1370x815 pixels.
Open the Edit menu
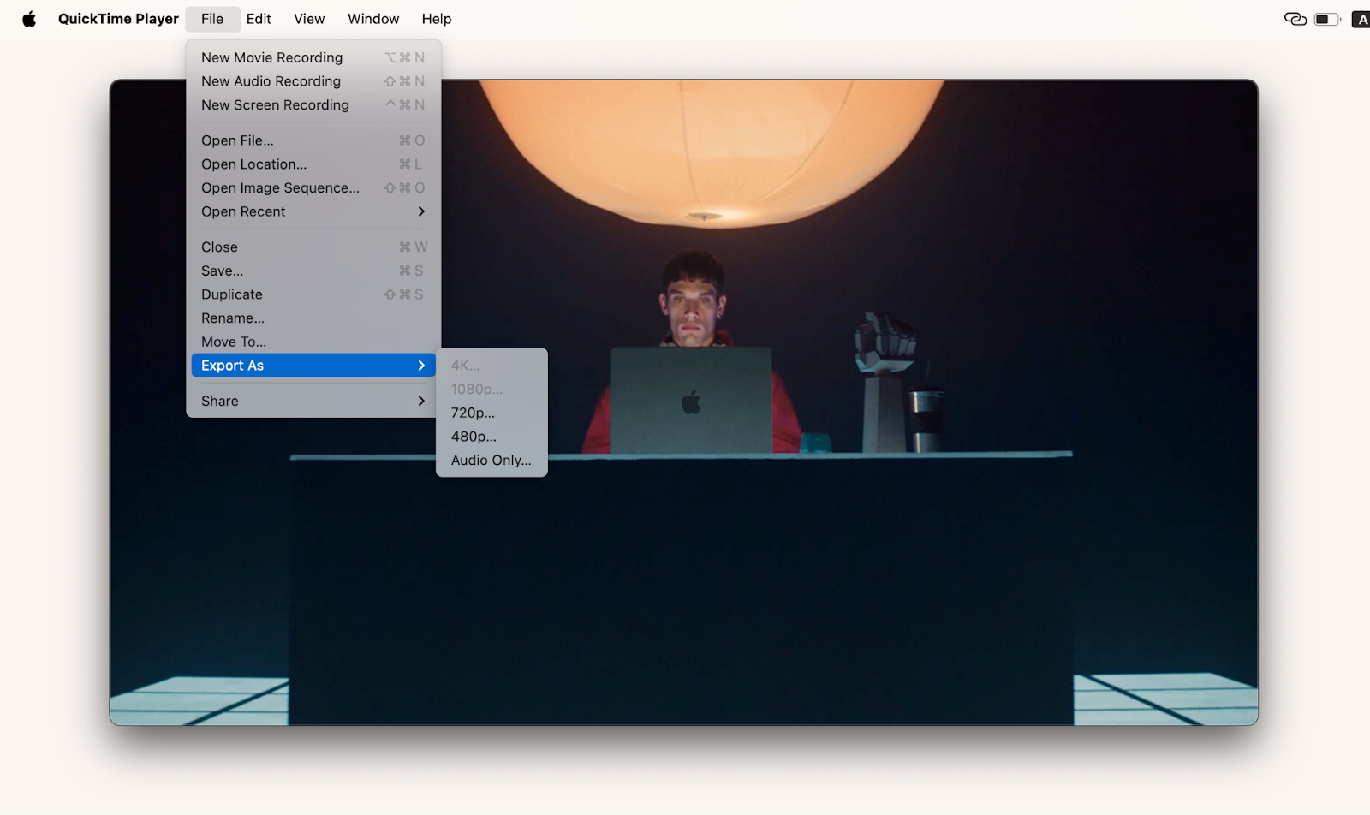[258, 18]
